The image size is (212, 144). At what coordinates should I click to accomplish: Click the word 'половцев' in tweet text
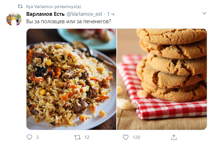(51, 22)
